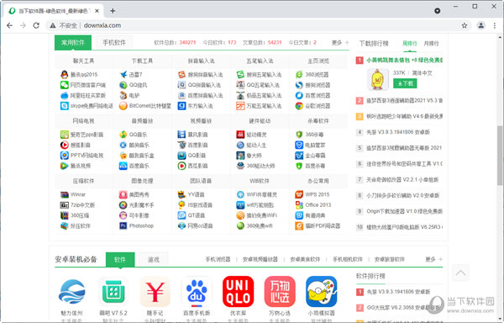Click the 美图秀秀 icon

[123, 194]
